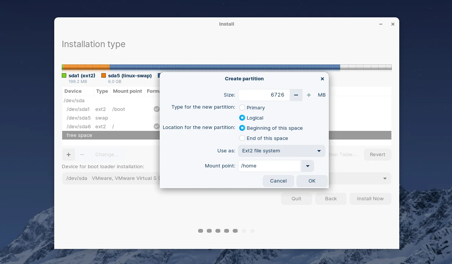Open the Mount point dropdown arrow
Screen dimensions: 452x264
point(308,166)
